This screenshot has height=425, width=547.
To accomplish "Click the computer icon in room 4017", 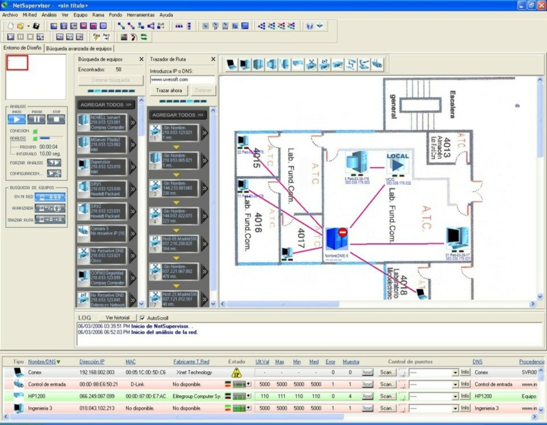I will coord(287,253).
